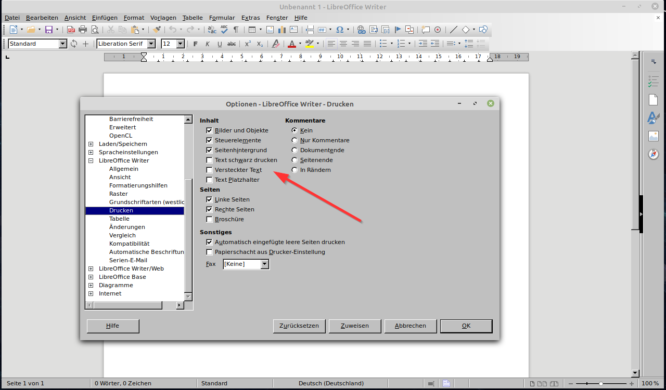This screenshot has height=390, width=666.
Task: Toggle the 'Steuerelemente' checkbox
Action: [210, 140]
